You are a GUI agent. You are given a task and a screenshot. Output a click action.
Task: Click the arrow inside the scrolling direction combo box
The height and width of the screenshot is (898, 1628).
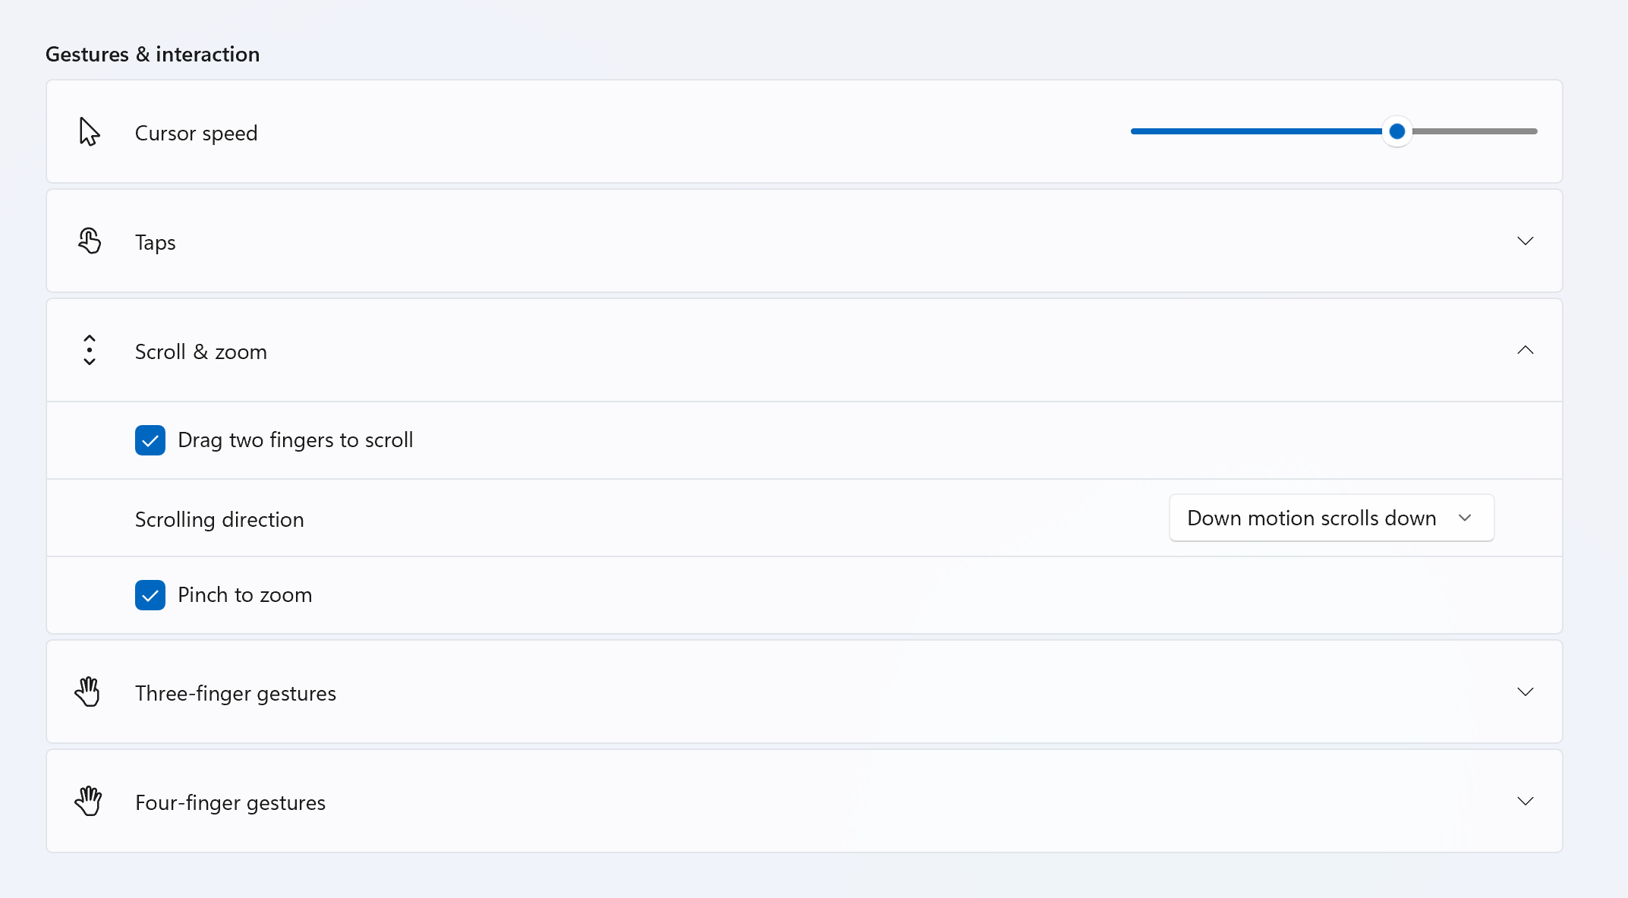pos(1465,518)
